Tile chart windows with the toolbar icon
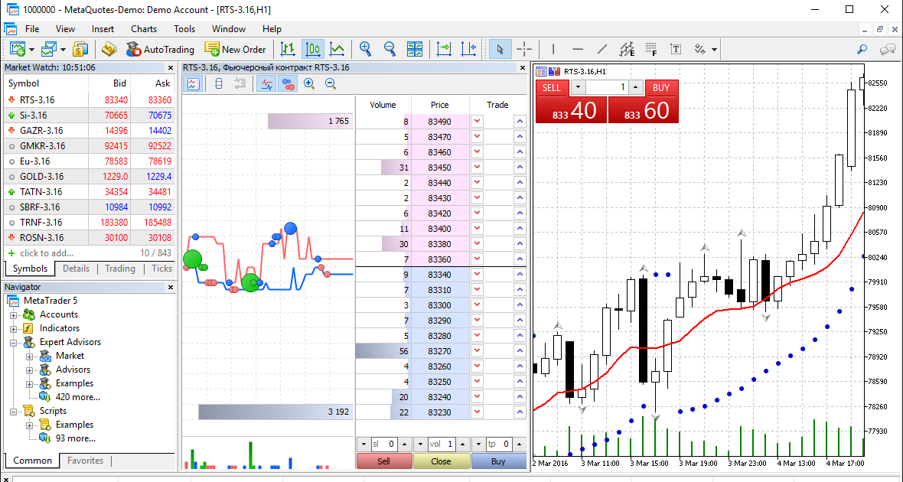 pos(415,50)
